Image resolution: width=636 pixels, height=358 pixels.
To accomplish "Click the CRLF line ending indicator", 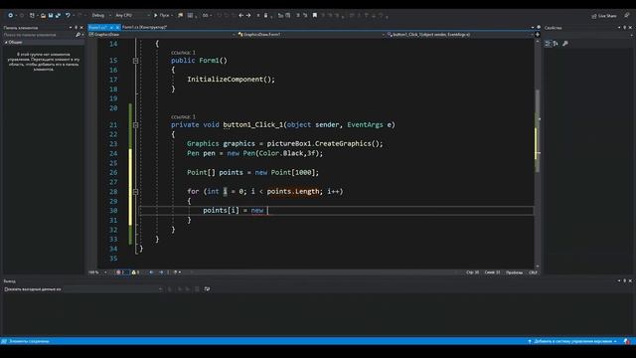I will (533, 272).
